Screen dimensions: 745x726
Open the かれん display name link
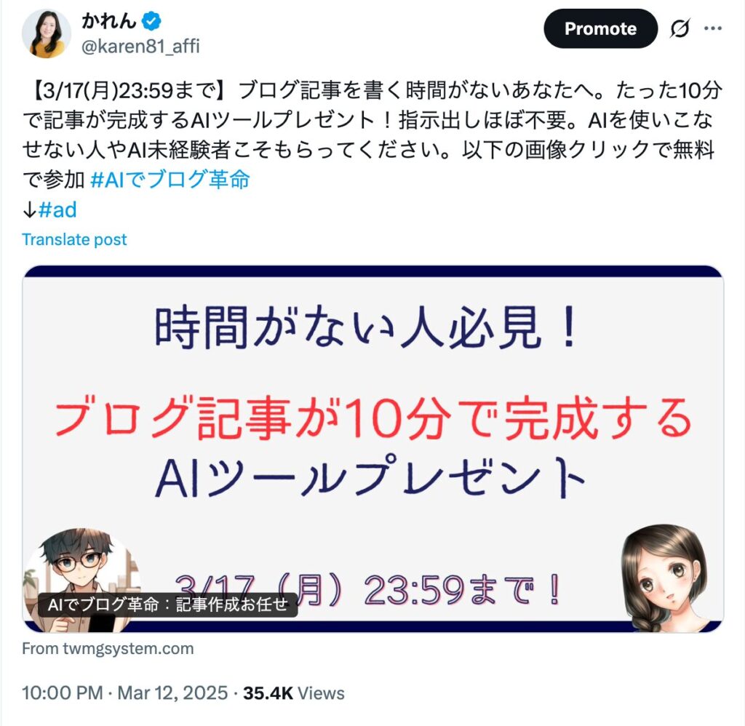[109, 21]
